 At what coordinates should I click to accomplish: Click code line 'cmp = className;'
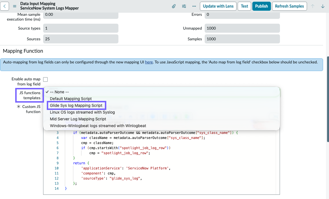pyautogui.click(x=97, y=143)
